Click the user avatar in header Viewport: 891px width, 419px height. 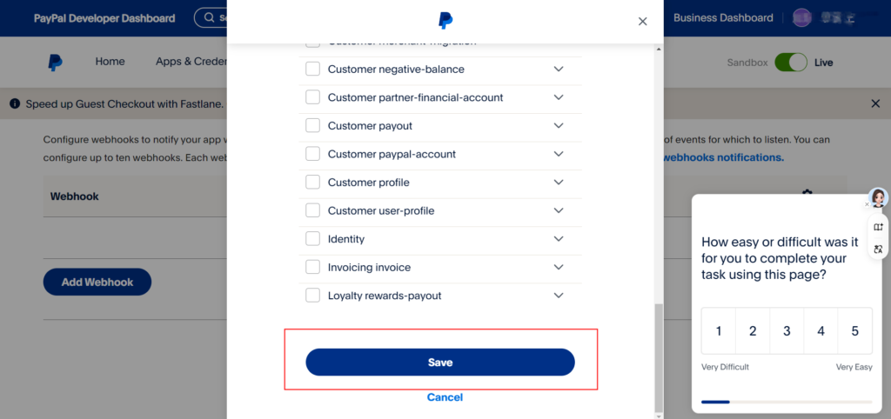(801, 17)
